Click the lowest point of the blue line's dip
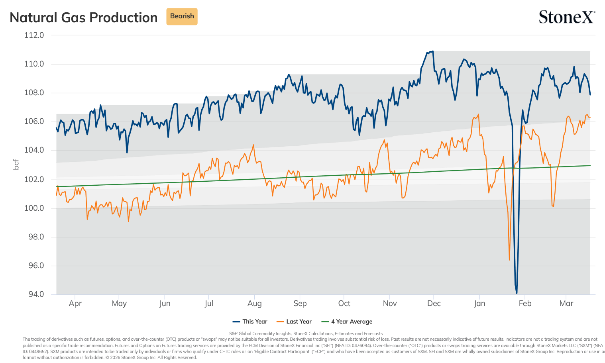 (517, 293)
